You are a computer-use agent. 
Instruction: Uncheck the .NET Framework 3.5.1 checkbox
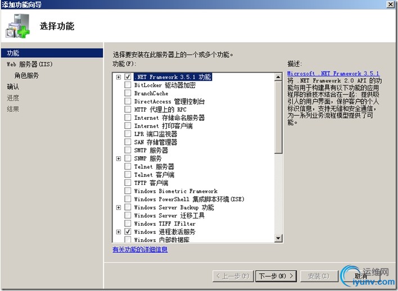click(128, 76)
